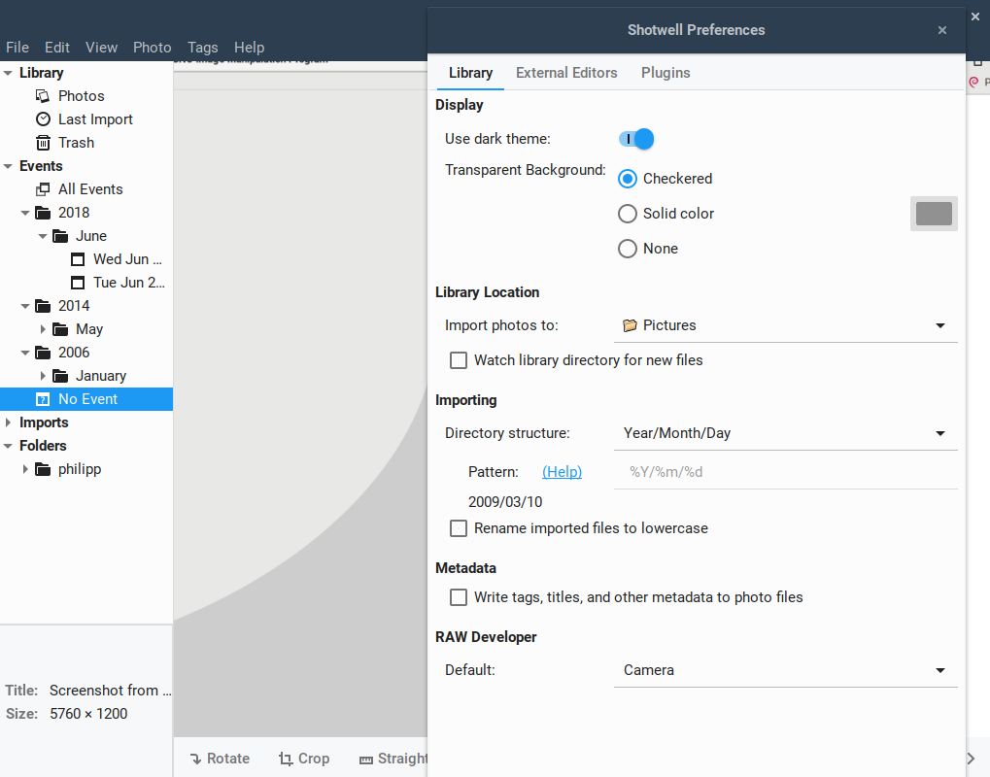Toggle the Use dark theme switch

click(x=636, y=139)
